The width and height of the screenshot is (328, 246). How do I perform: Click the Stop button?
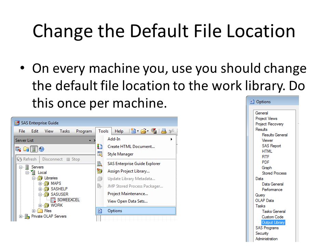tap(73, 160)
